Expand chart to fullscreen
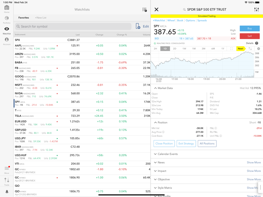The height and width of the screenshot is (197, 263). [231, 49]
